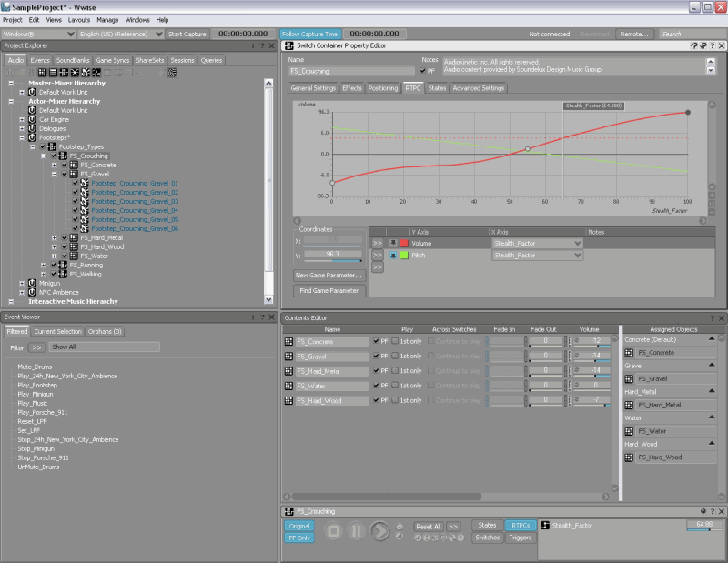Click the green Pitch color swatch

(404, 256)
